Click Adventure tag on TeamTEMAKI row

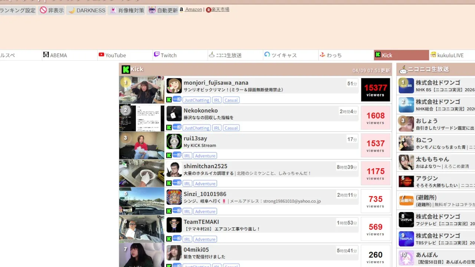[x=205, y=239]
